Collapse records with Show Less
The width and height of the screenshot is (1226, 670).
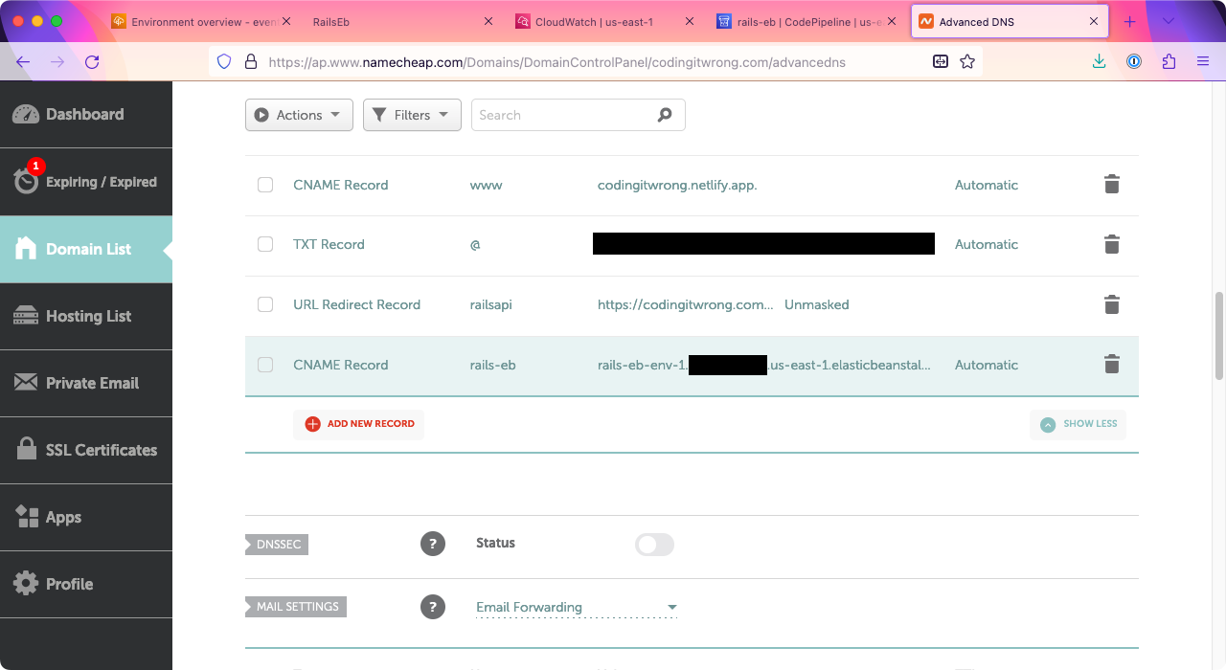pos(1078,424)
